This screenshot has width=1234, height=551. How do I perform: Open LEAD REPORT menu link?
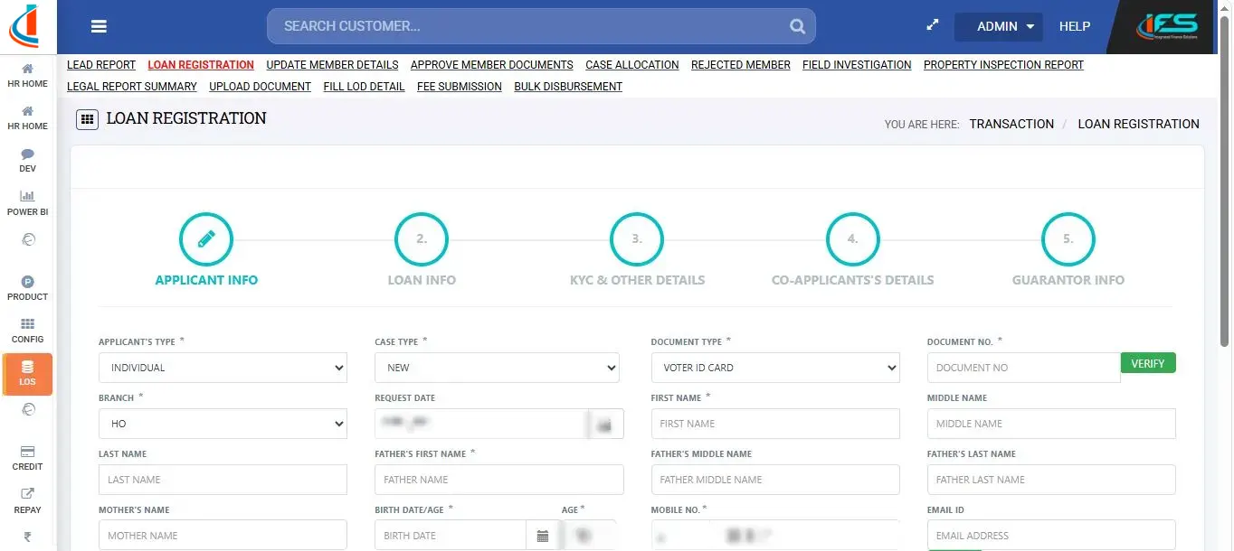101,65
